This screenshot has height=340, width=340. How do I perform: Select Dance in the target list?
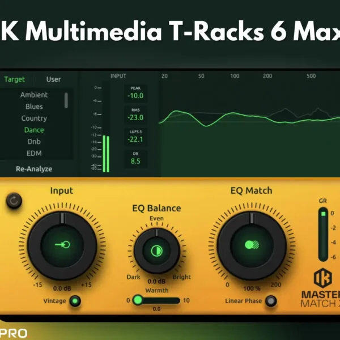pos(34,130)
